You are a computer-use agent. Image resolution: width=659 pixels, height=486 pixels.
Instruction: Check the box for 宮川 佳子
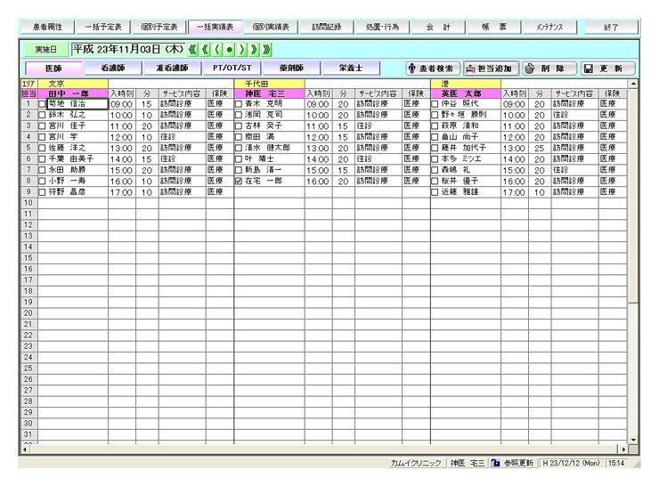[x=42, y=126]
